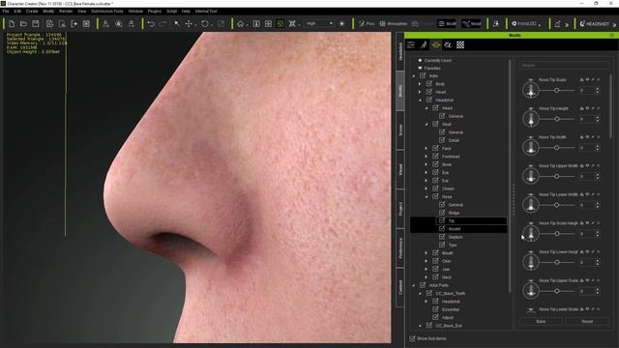619x348 pixels.
Task: Expand the Ear tree node
Action: point(426,181)
